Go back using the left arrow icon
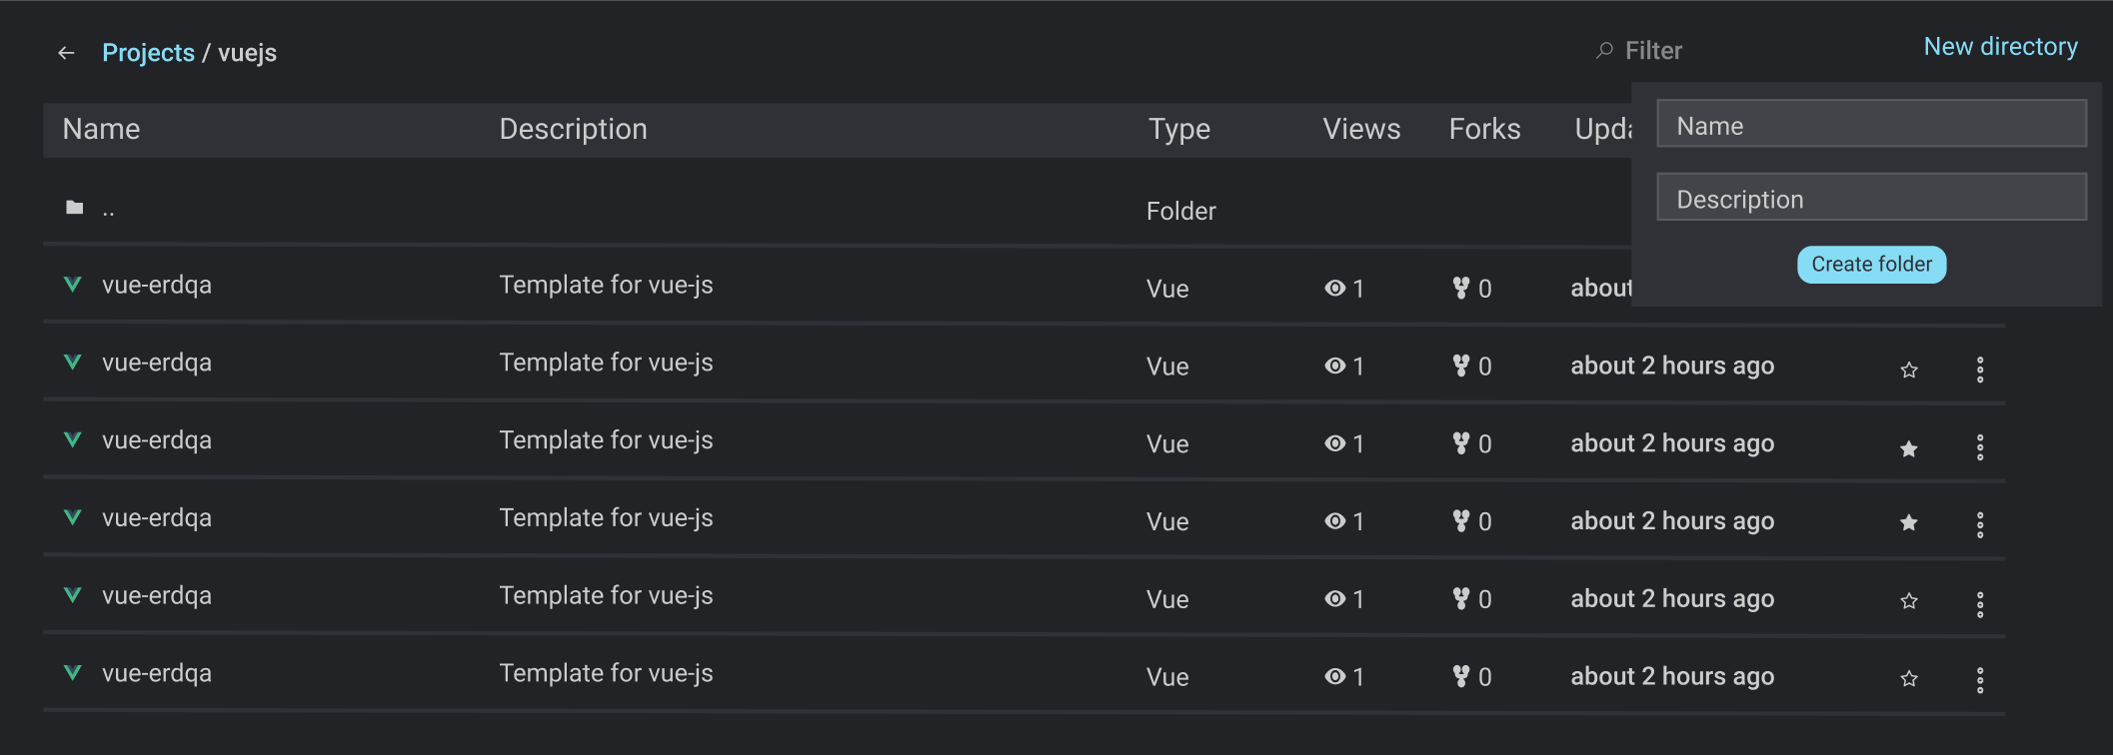The image size is (2113, 755). pos(66,53)
